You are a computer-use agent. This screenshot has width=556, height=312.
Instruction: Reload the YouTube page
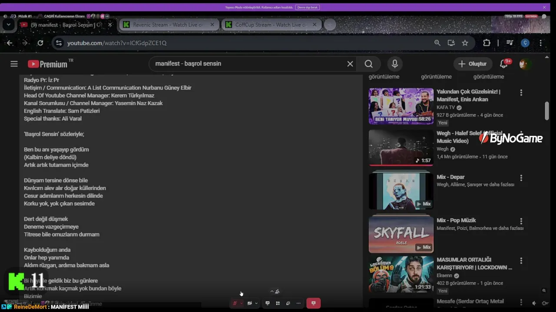(x=40, y=43)
